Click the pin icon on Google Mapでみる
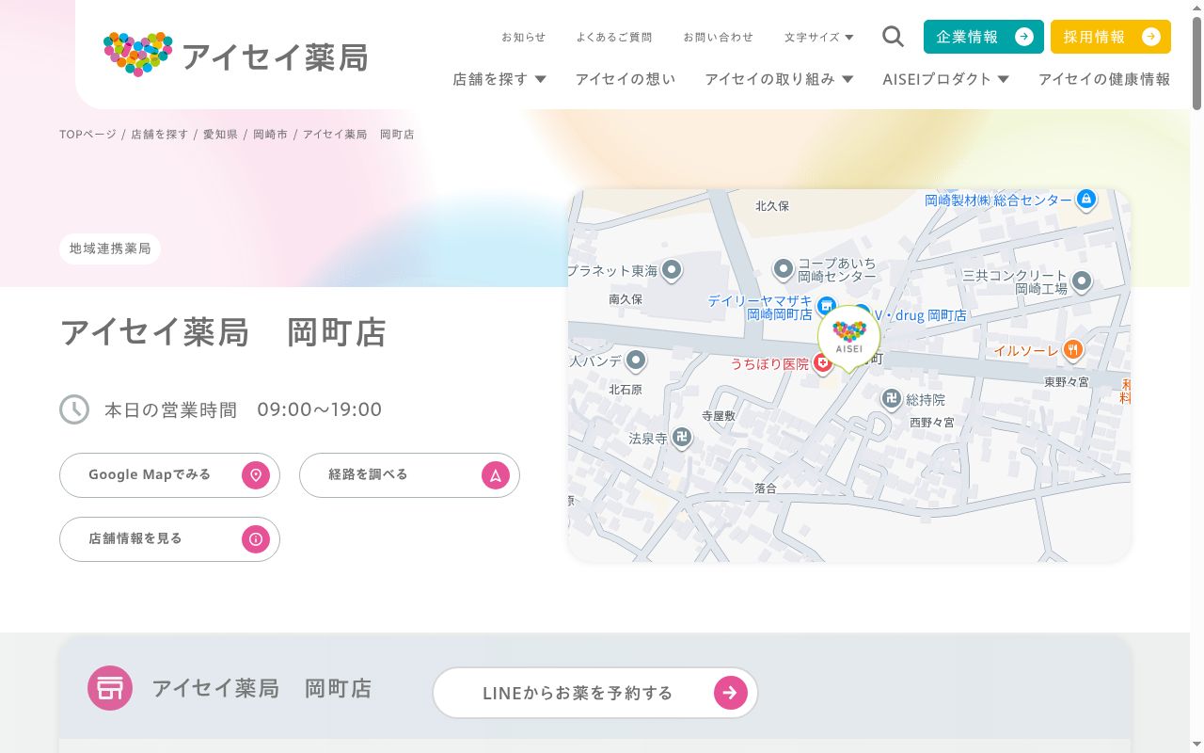 (256, 475)
